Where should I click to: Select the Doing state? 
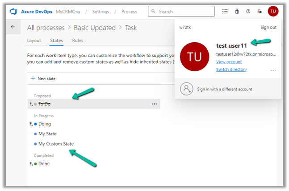click(x=45, y=124)
